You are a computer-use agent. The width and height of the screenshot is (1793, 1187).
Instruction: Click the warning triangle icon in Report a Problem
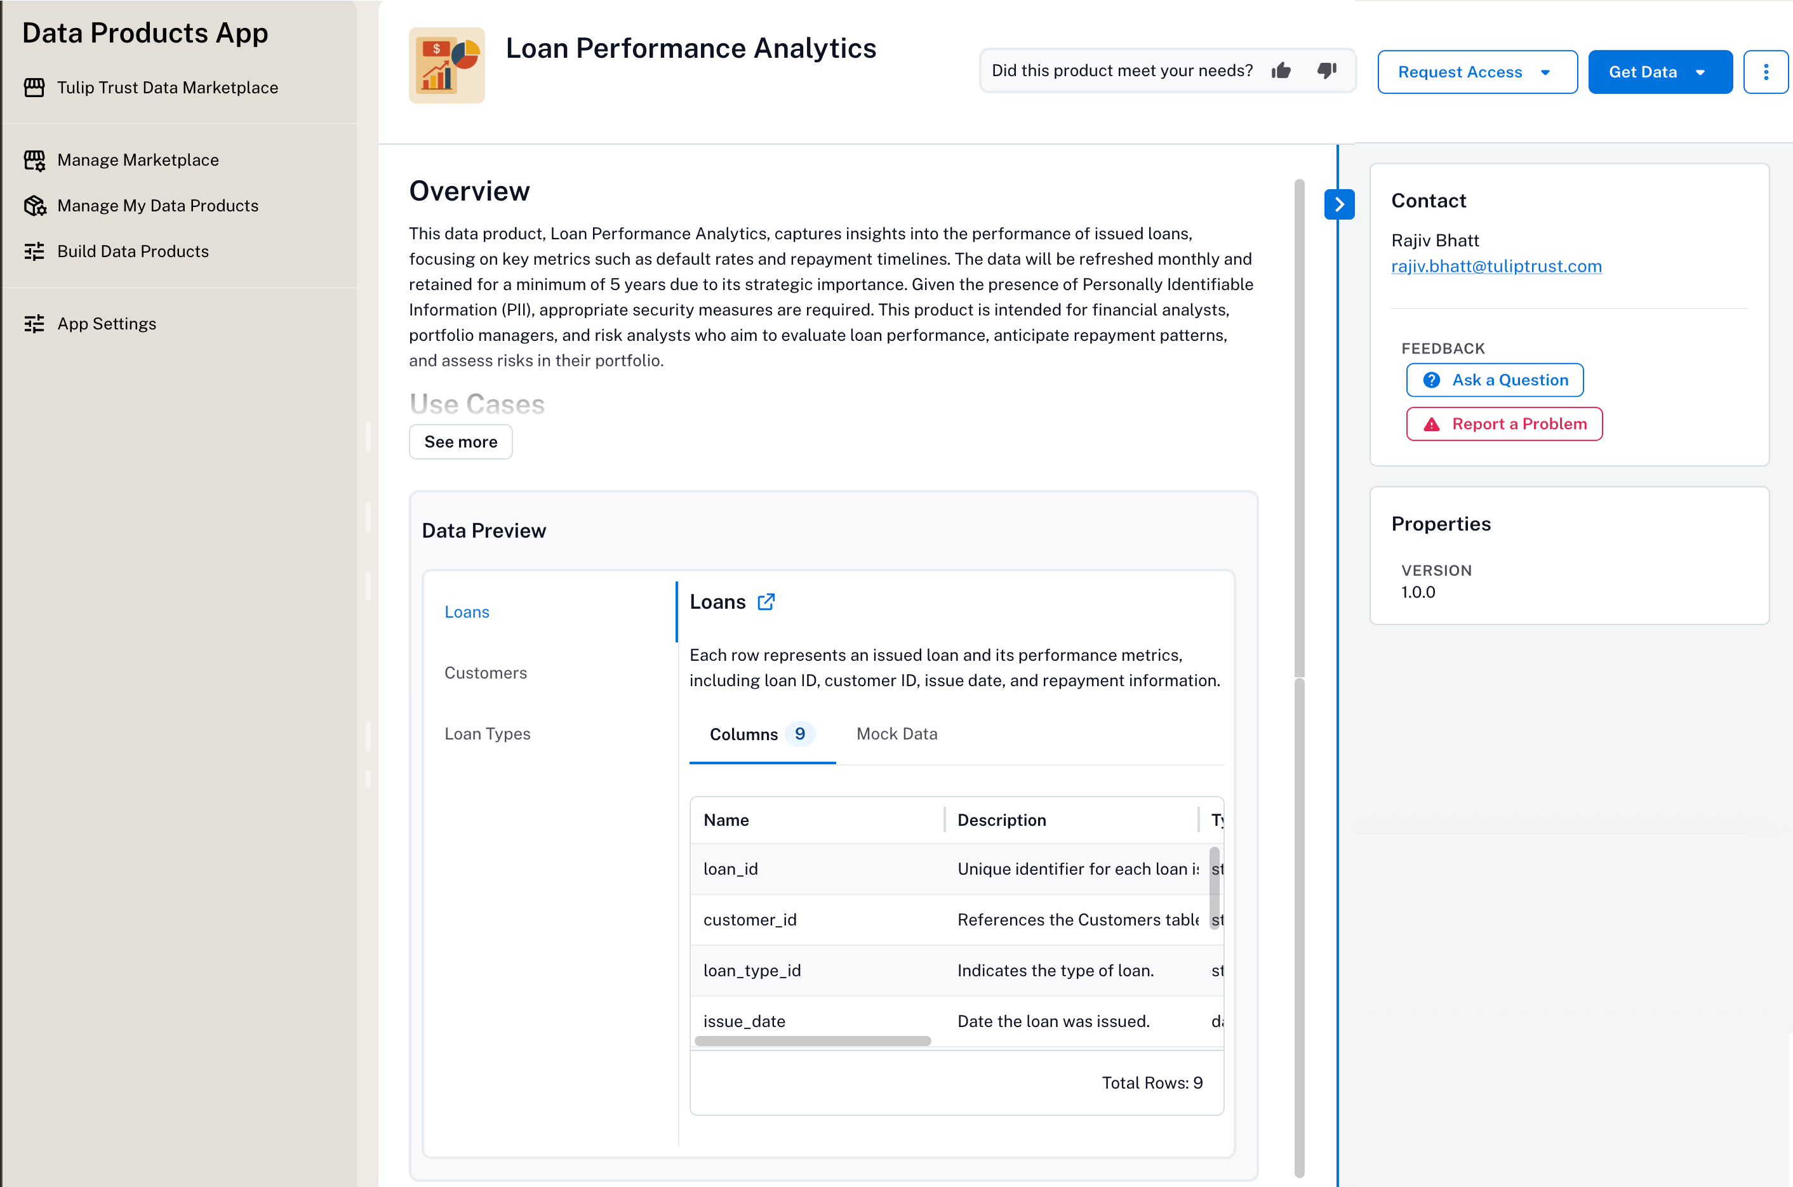click(x=1431, y=424)
